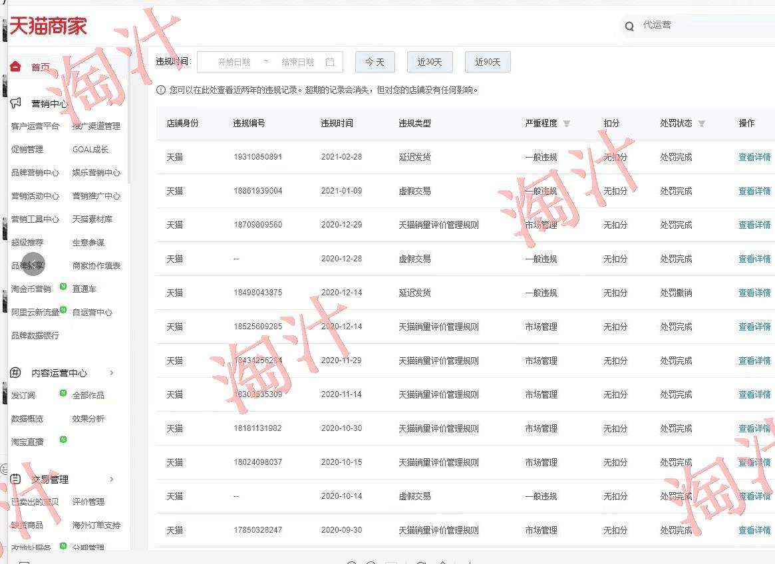Open 评价管理 under 交易管理
Image resolution: width=775 pixels, height=564 pixels.
(88, 501)
